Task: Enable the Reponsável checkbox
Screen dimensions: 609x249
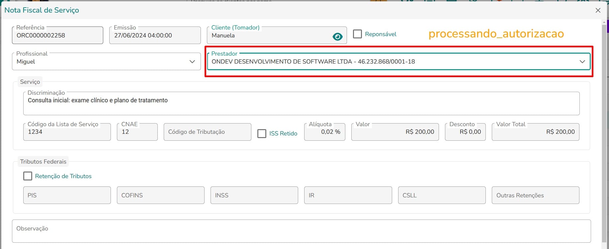Action: [357, 34]
